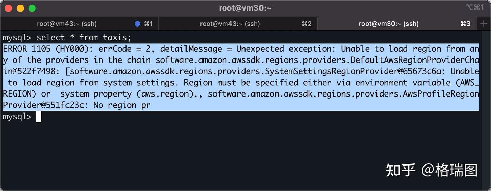Click the blue activity dot on first tab
Viewport: 491px width, 191px height.
[x=137, y=24]
